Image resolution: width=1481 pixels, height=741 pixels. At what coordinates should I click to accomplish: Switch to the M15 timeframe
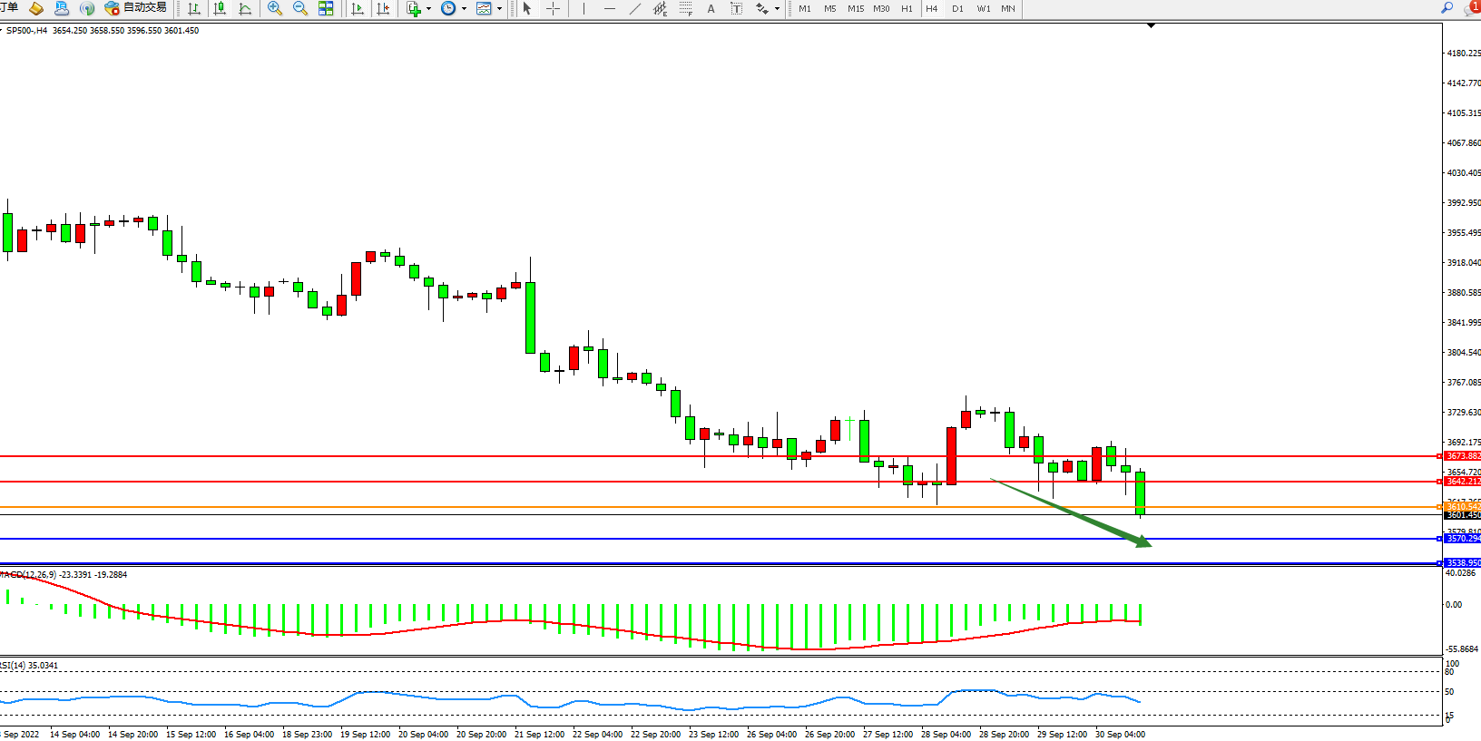[x=855, y=8]
